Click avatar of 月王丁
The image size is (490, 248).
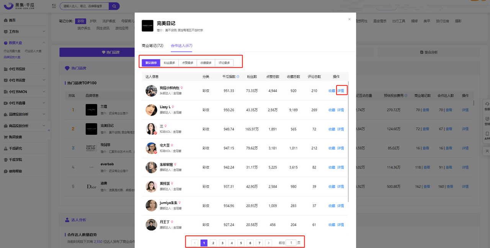(151, 225)
